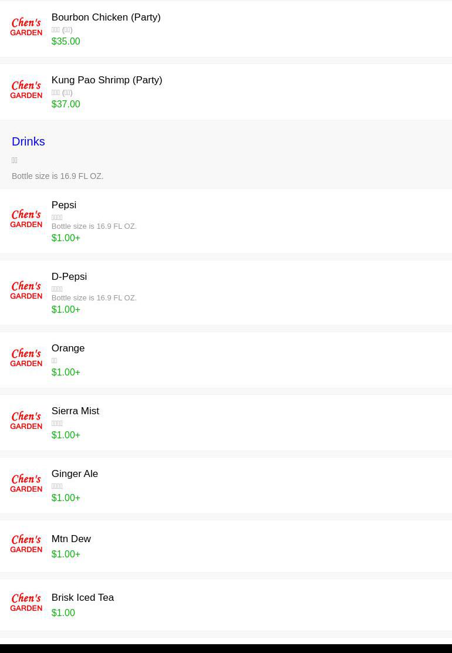The width and height of the screenshot is (452, 653).
Task: Click the logo thumbnail beside Sierra Mist
Action: point(26,421)
